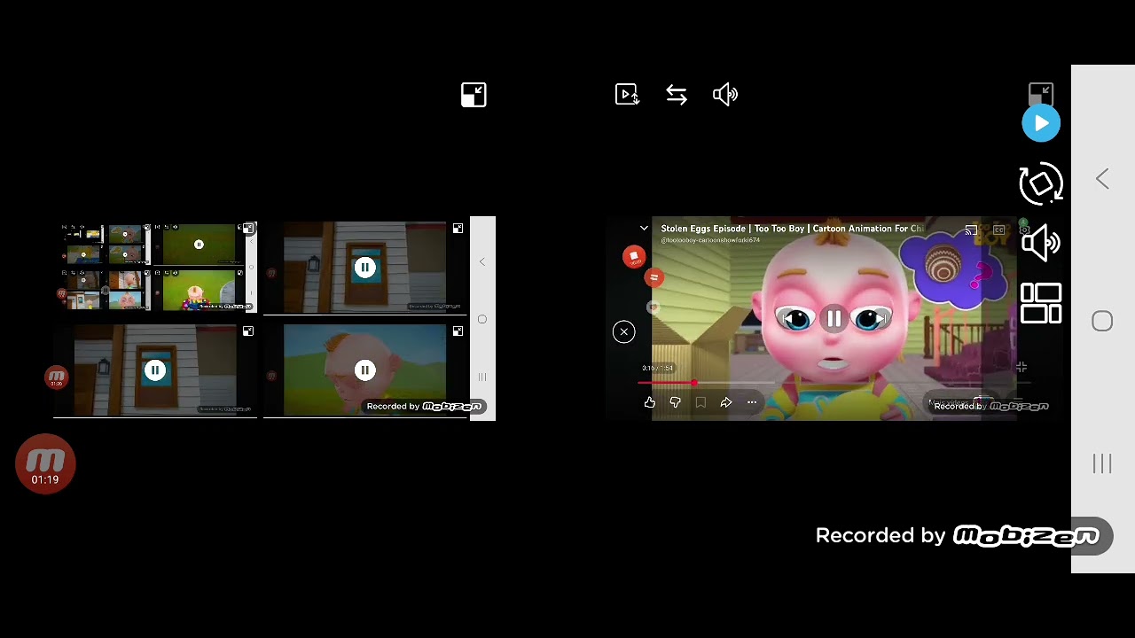Like the video with thumbs-up
1135x638 pixels.
[650, 402]
